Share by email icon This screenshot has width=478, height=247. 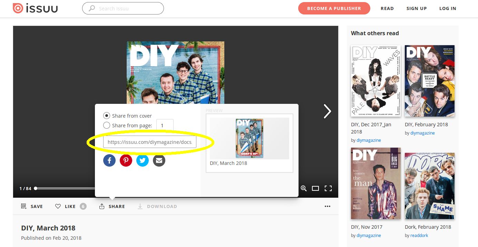click(159, 160)
